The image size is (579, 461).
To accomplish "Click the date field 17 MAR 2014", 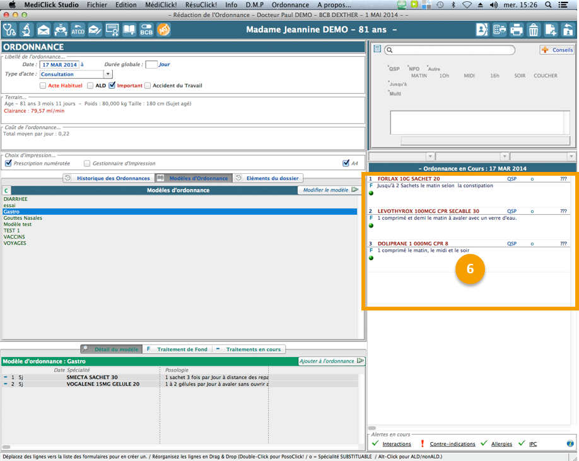I will [59, 64].
